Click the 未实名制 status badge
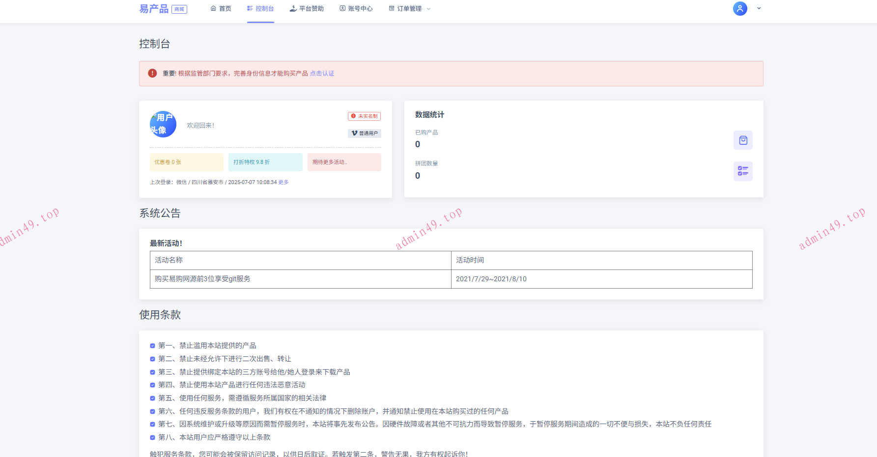 point(364,116)
